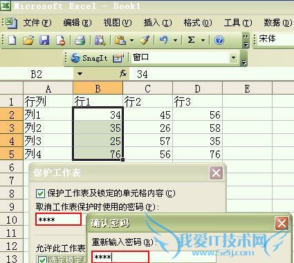Expand SnagIt toolbar options chevron
Screen dimensions: 294x263
[244, 59]
